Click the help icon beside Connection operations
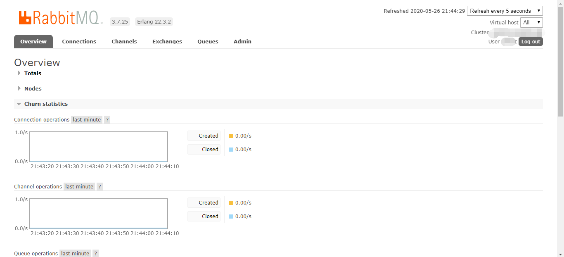564x257 pixels. (107, 120)
